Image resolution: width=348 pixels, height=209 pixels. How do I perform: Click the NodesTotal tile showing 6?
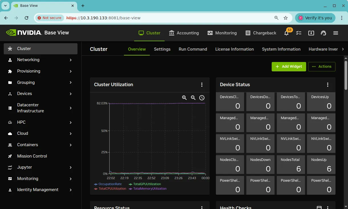click(x=291, y=165)
